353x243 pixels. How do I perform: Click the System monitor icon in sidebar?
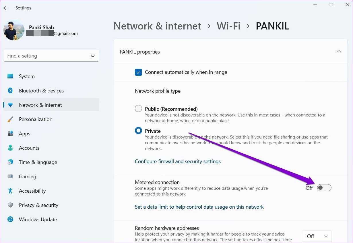[x=10, y=76]
